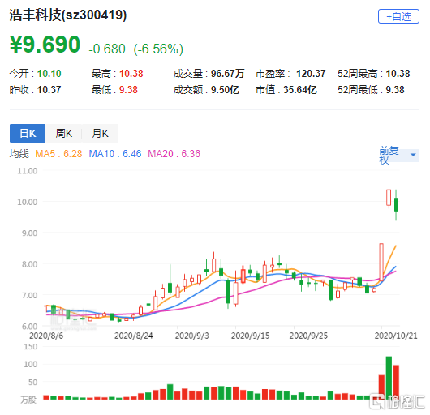Click the MA5 : 6.28 indicator label
Viewport: 430px width, 415px height.
[x=58, y=154]
